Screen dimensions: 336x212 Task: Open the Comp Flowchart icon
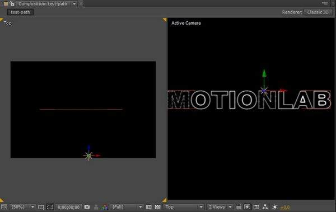click(265, 207)
